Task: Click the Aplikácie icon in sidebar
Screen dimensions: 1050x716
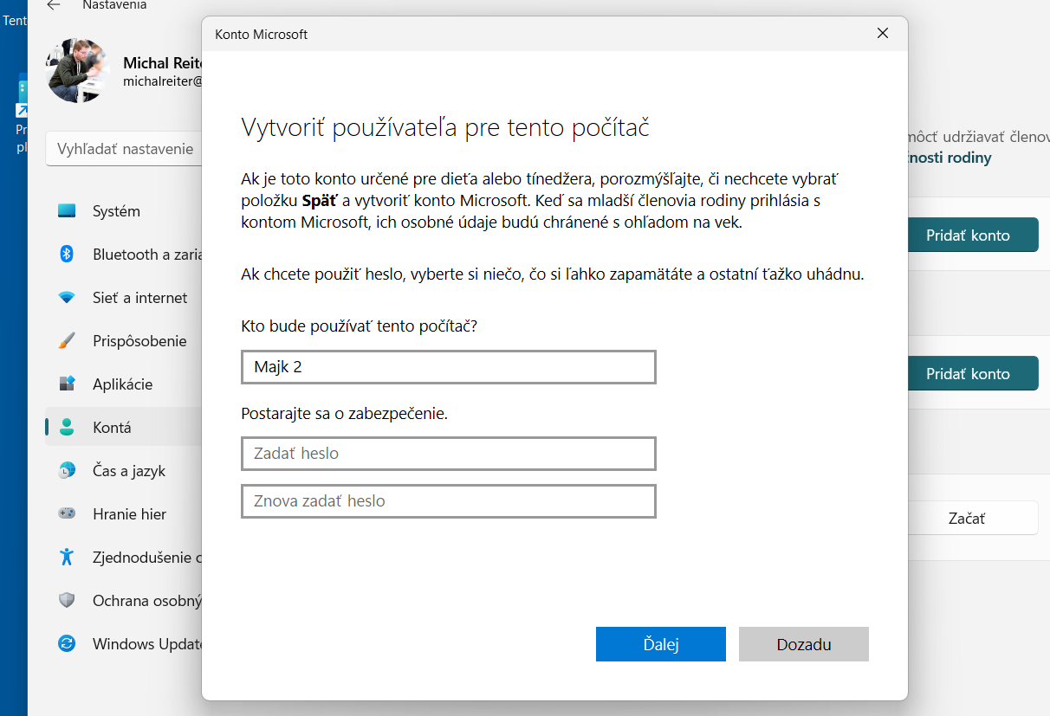Action: tap(67, 384)
